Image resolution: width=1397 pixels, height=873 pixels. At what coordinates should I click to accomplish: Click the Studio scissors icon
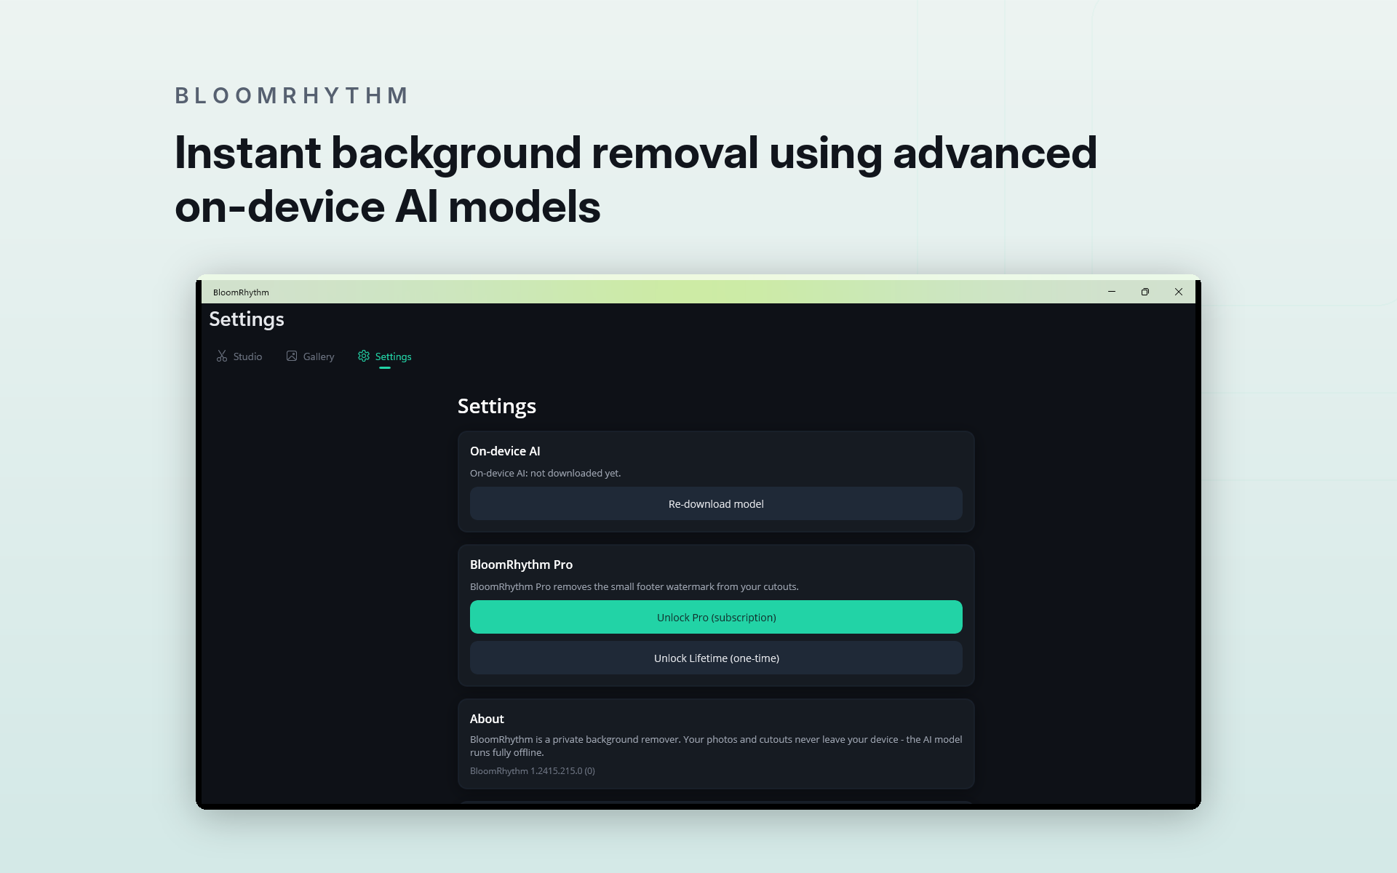coord(222,356)
